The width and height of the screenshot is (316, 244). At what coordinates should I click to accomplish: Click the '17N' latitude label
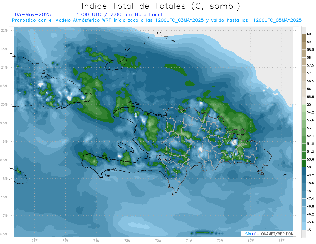pyautogui.click(x=4, y=216)
